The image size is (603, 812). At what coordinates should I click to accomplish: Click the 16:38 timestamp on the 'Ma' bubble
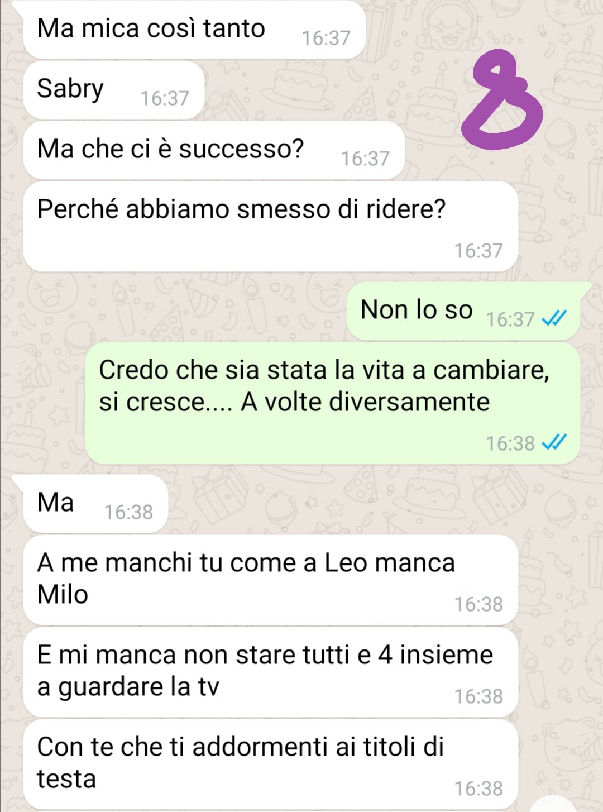click(128, 512)
